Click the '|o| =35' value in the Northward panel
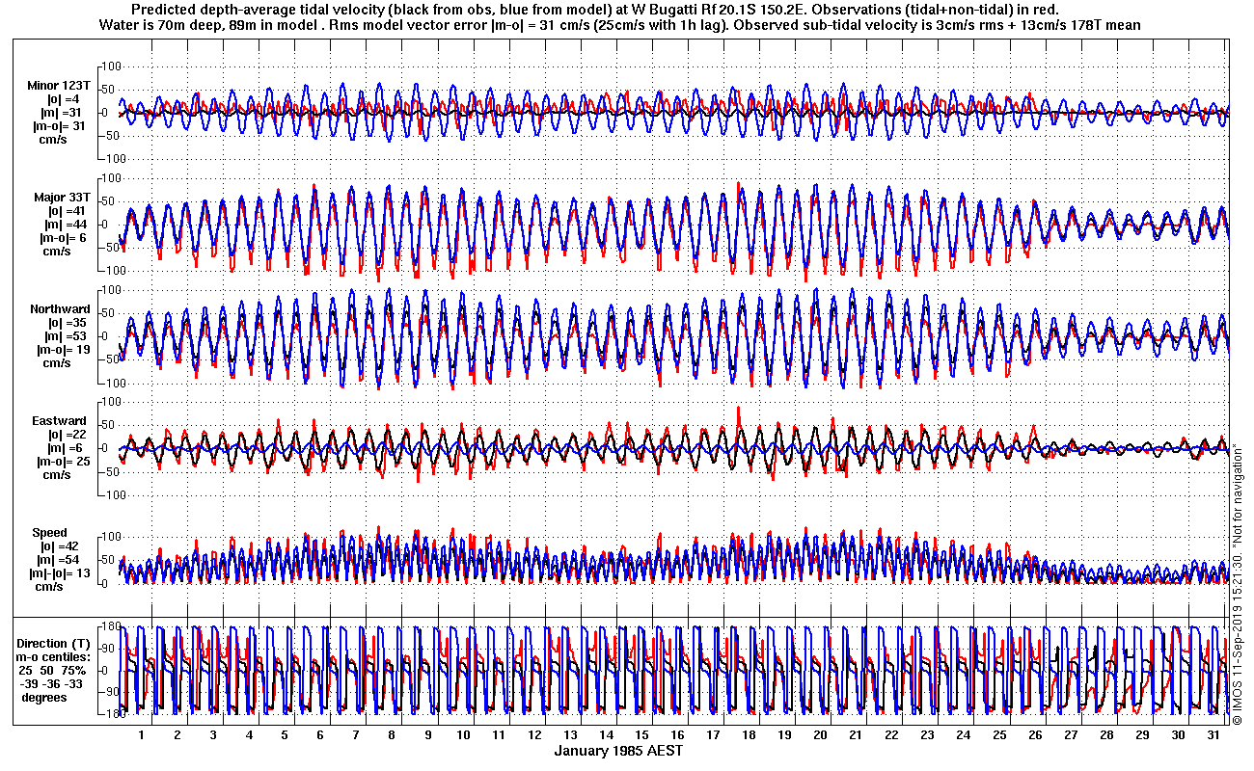Screen dimensions: 1254x771 pyautogui.click(x=67, y=323)
